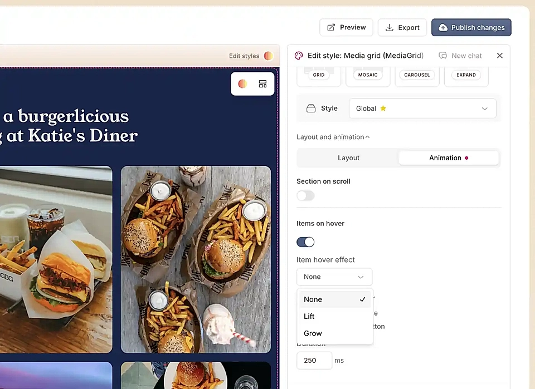Click the cloud upload icon on Publish
The height and width of the screenshot is (389, 535).
[x=443, y=28]
